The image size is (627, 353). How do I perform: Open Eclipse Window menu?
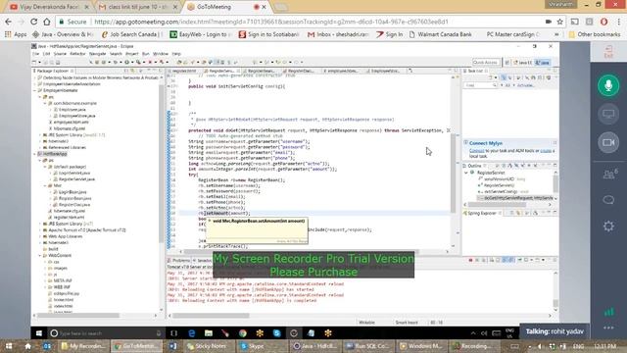coord(161,54)
